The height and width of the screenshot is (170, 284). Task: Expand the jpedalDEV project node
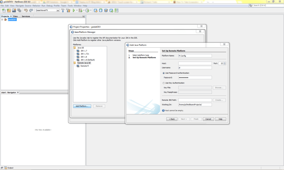(3, 19)
